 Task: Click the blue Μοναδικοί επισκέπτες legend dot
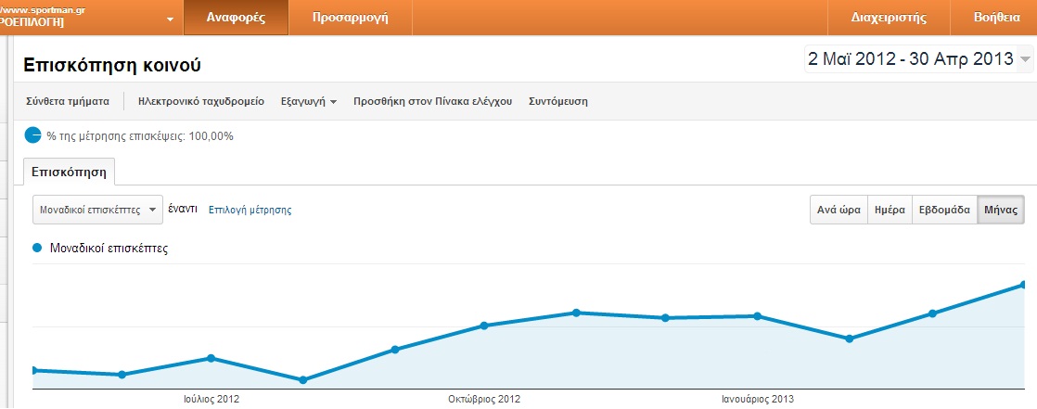[37, 249]
